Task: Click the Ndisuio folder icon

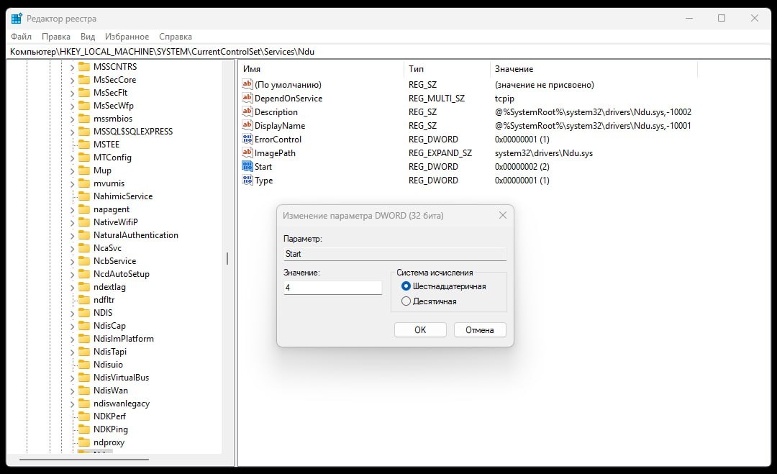Action: click(84, 364)
